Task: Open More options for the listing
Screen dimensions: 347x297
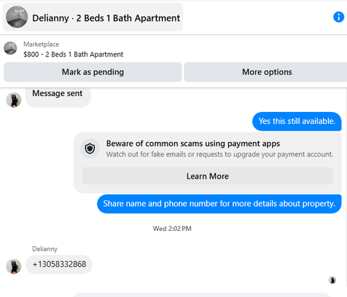Action: (x=266, y=72)
